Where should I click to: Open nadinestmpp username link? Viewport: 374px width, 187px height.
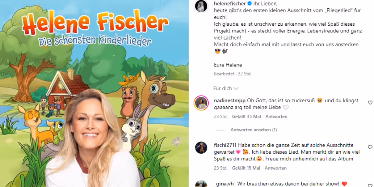tap(230, 101)
